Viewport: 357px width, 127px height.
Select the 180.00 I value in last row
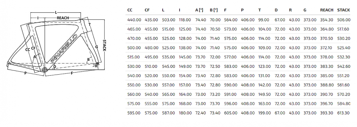pyautogui.click(x=185, y=113)
